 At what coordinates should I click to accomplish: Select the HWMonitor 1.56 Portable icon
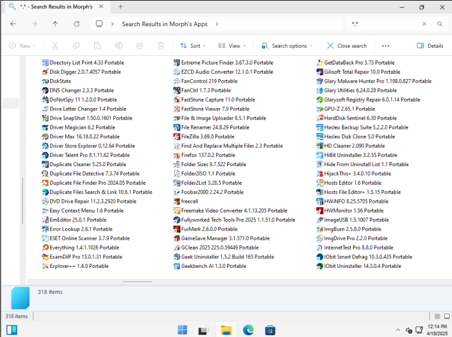[x=320, y=211]
